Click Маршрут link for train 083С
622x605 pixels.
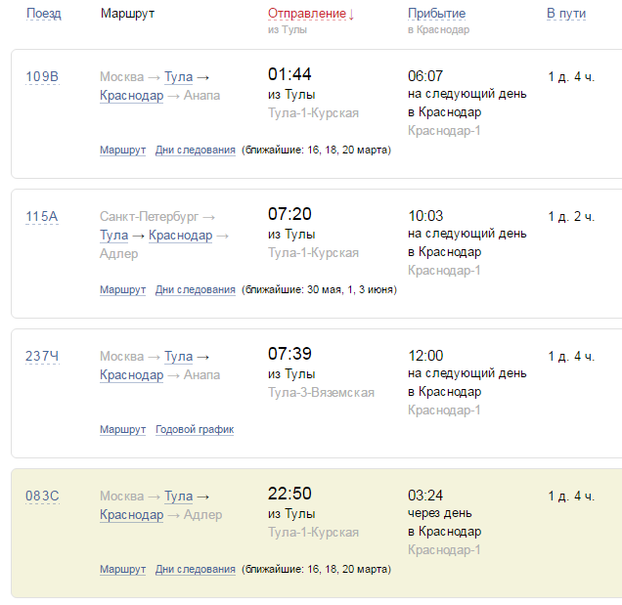pyautogui.click(x=122, y=569)
